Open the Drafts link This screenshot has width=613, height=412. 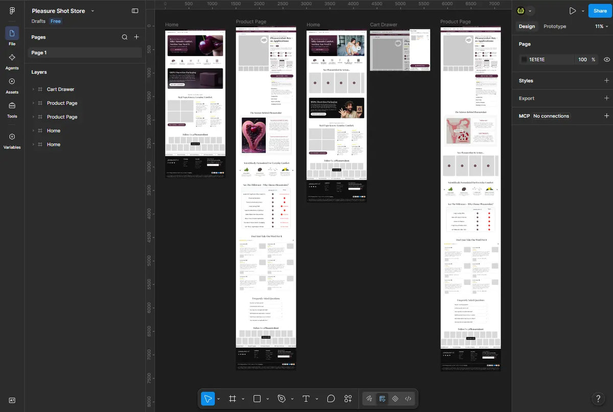pyautogui.click(x=38, y=21)
